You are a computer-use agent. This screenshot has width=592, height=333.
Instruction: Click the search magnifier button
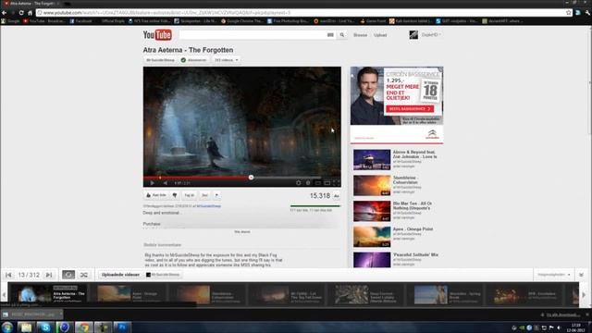(342, 35)
